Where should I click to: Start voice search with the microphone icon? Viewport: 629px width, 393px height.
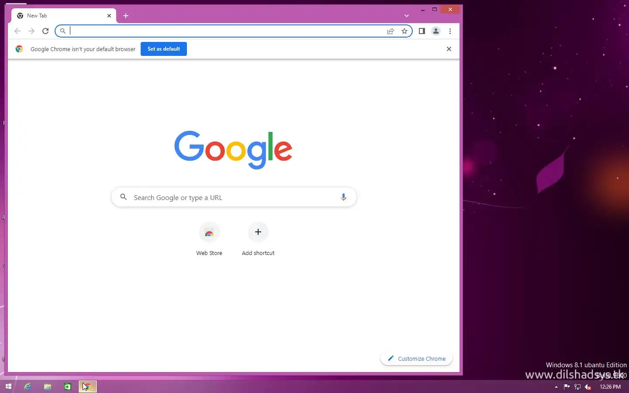343,197
